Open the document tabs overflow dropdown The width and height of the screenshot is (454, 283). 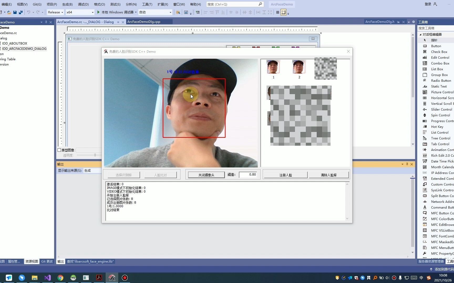pyautogui.click(x=409, y=22)
